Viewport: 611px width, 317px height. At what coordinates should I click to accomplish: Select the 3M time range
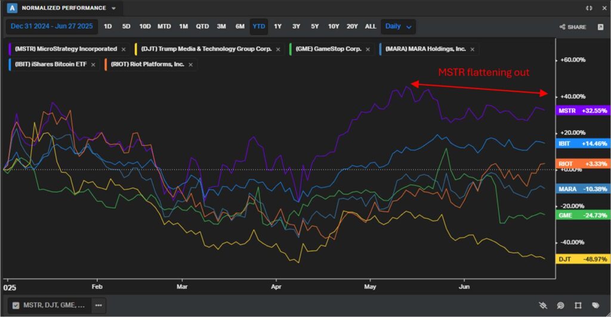pyautogui.click(x=221, y=26)
